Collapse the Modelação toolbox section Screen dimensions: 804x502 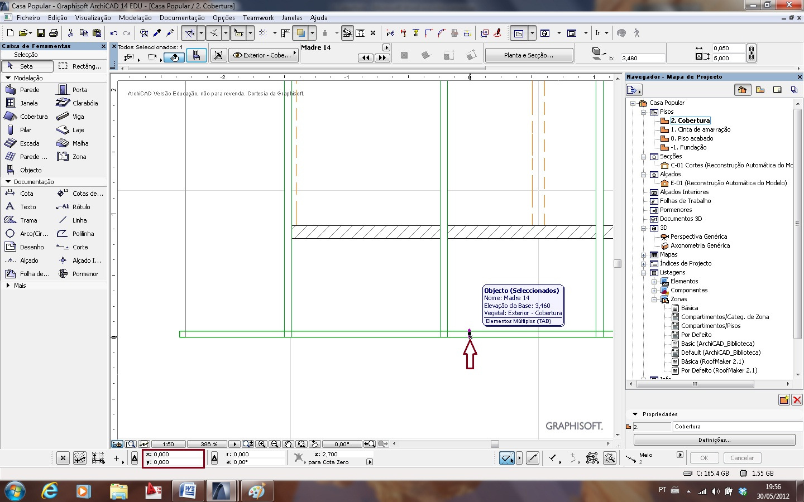8,78
